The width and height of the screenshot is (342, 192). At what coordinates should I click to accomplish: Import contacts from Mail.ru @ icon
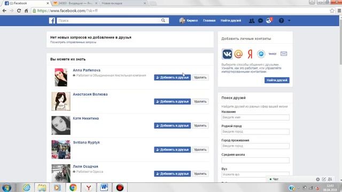click(x=238, y=54)
